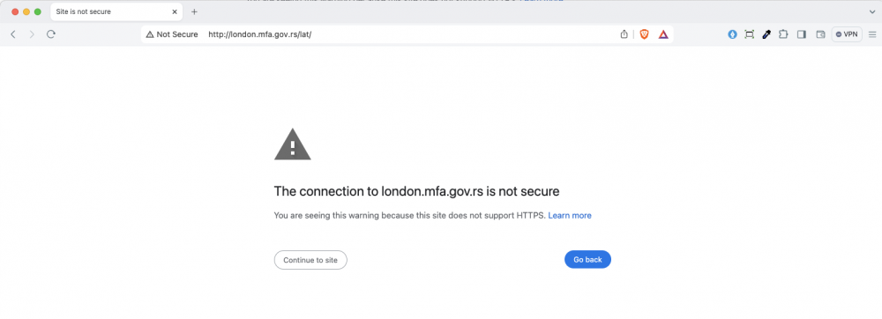Open the Brave Shields lion icon
Image resolution: width=882 pixels, height=319 pixels.
pyautogui.click(x=644, y=34)
